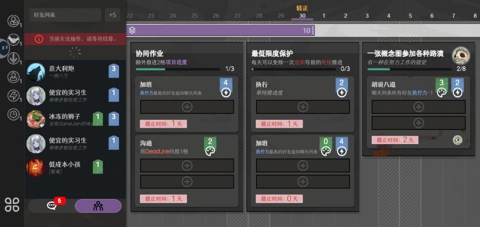The height and width of the screenshot is (227, 480).
Task: Click day 25 on the timeline
Action: [x=194, y=16]
